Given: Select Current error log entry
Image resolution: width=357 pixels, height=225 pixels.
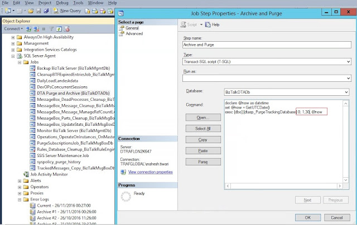Looking at the screenshot, I should click(64, 206).
